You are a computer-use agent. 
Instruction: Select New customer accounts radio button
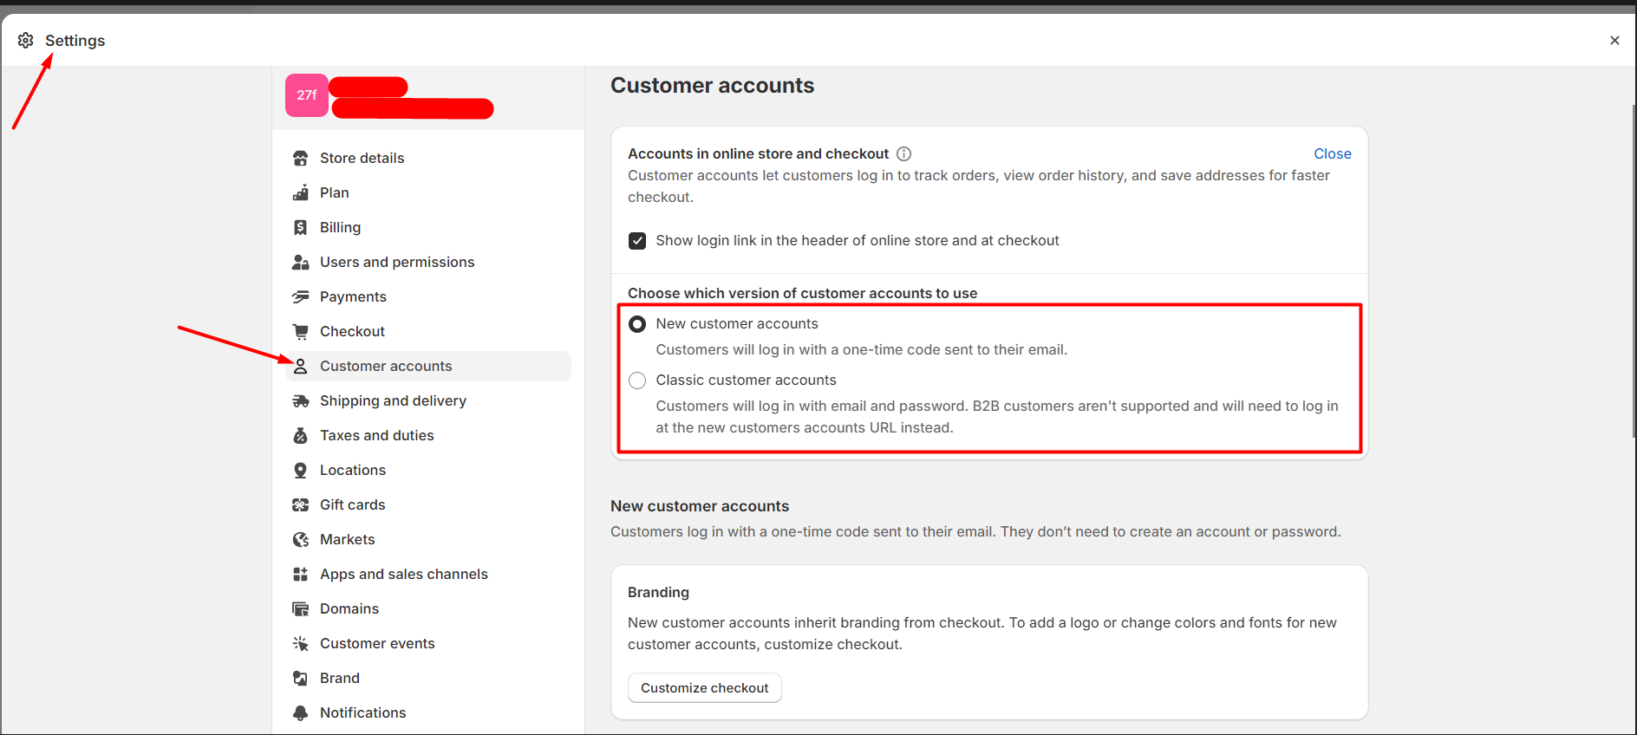(x=637, y=324)
